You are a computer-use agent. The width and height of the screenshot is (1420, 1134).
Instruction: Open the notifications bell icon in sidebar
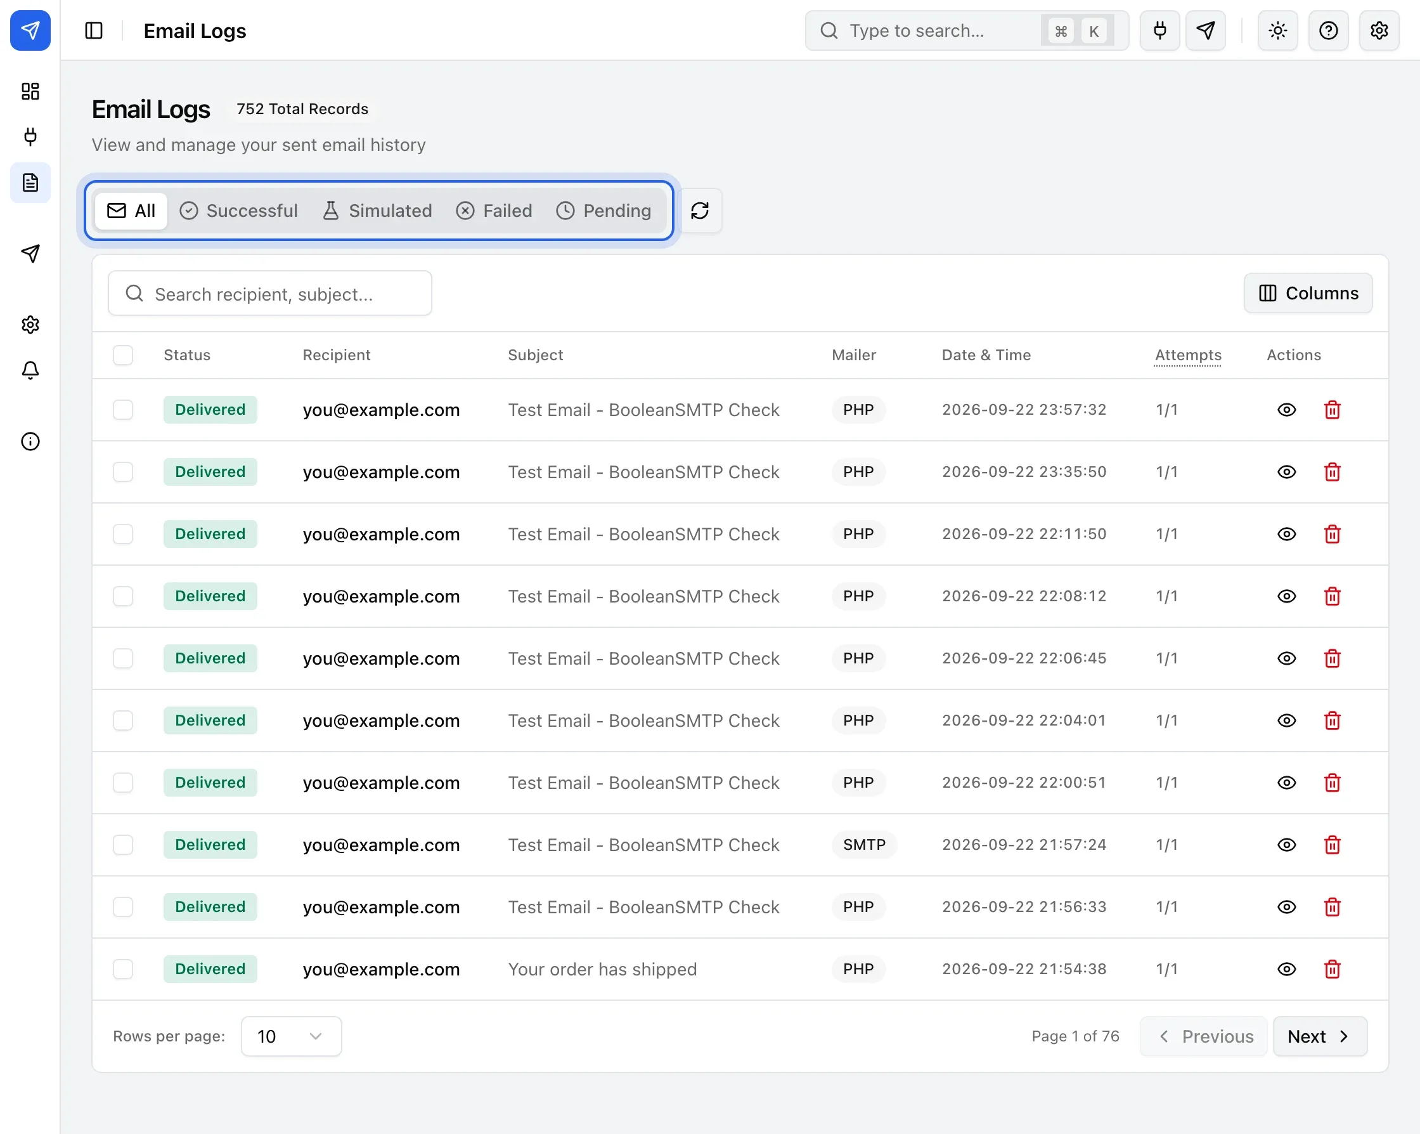tap(30, 370)
